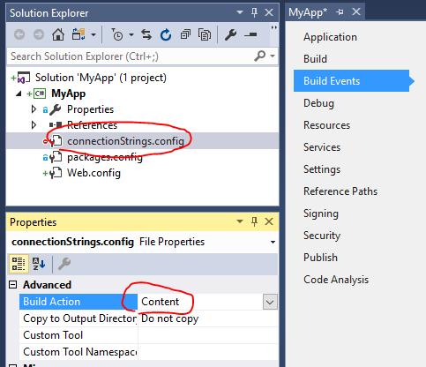Open Properties wrench icon in Solution Explorer toolbar

pyautogui.click(x=230, y=34)
